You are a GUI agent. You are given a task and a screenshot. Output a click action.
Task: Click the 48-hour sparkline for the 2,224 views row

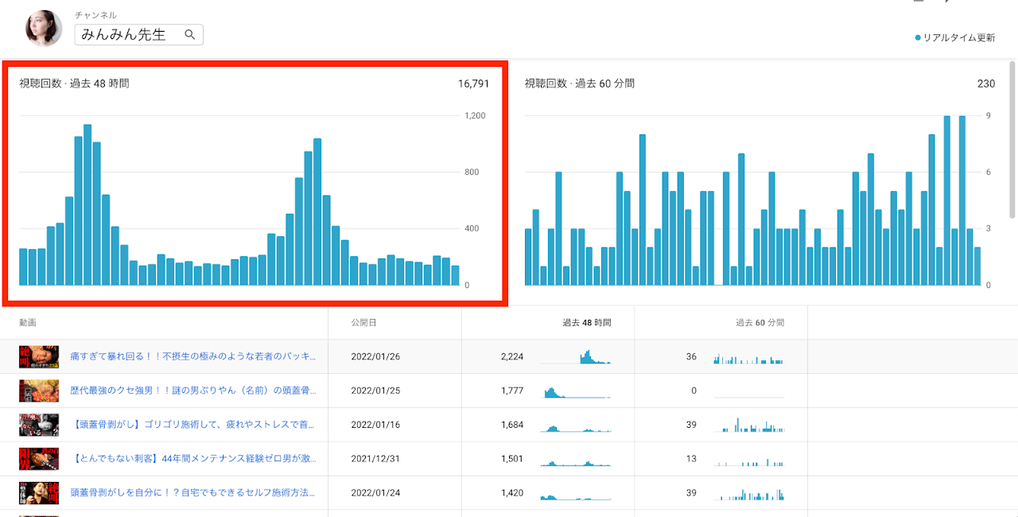tap(576, 357)
